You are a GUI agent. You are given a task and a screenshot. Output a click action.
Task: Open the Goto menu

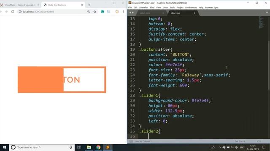[165, 8]
